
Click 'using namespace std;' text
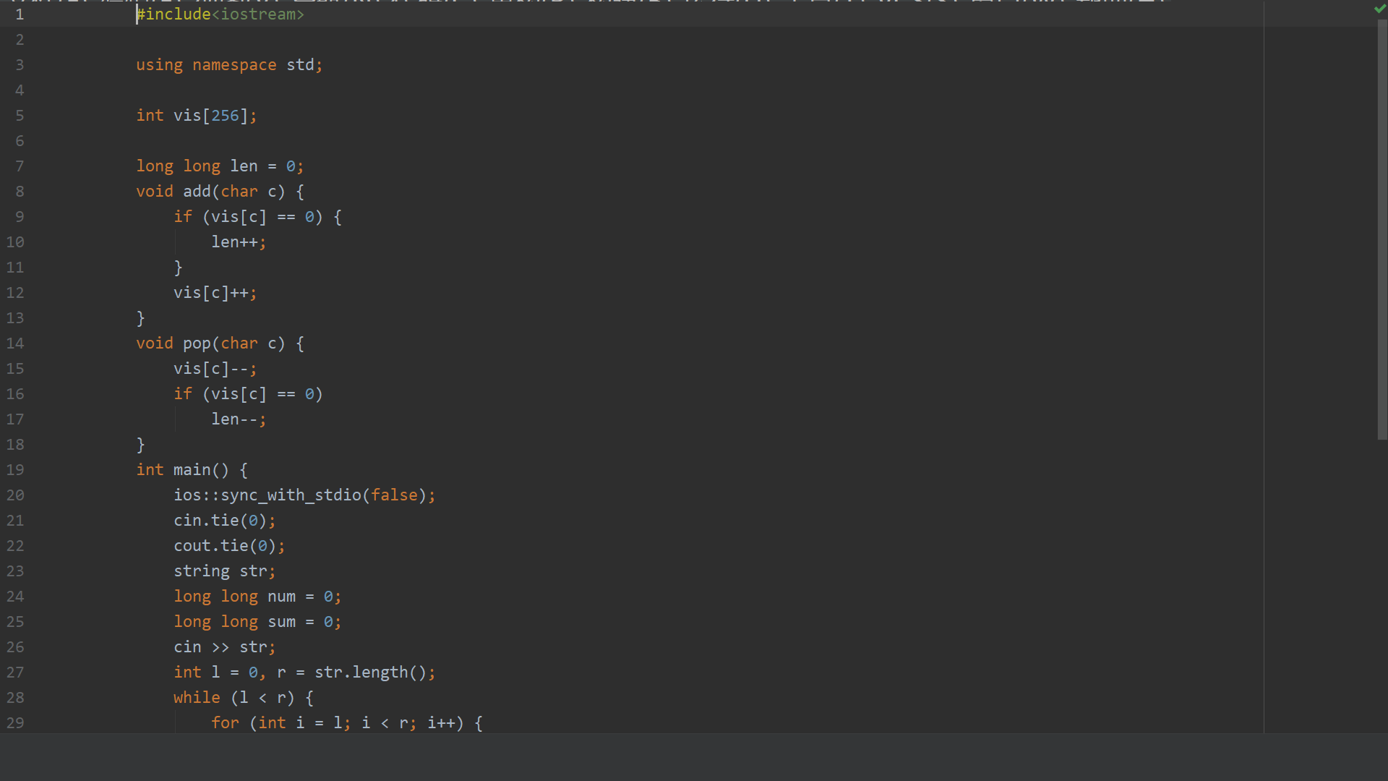pos(229,65)
